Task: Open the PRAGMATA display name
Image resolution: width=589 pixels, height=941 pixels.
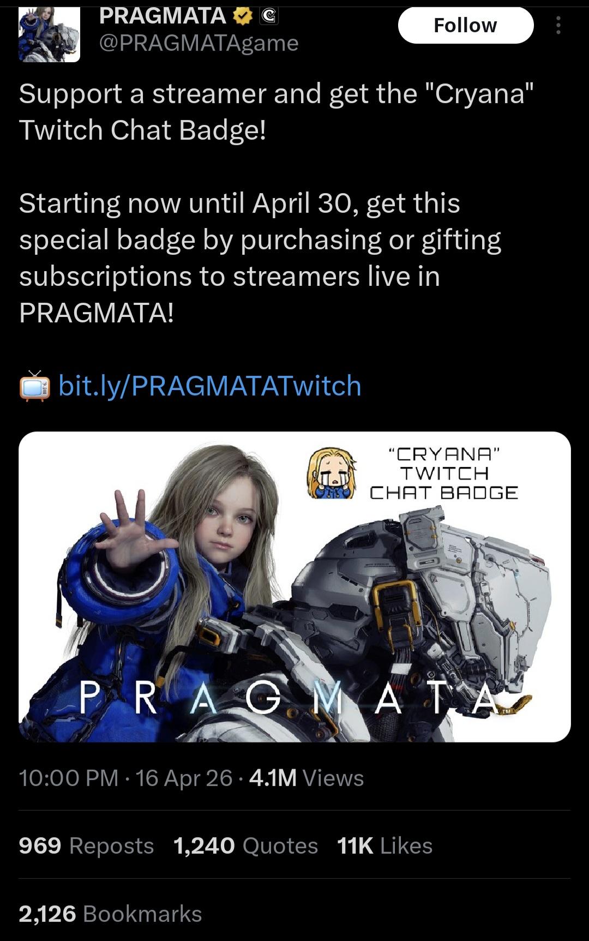Action: tap(163, 16)
